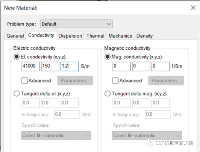This screenshot has height=152, width=200.
Task: Close the New Material dialog
Action: point(193,8)
